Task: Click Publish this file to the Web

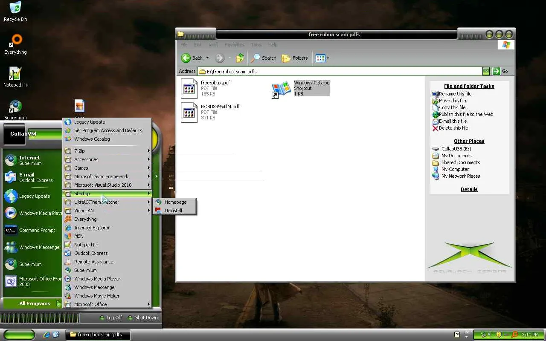Action: click(x=462, y=114)
